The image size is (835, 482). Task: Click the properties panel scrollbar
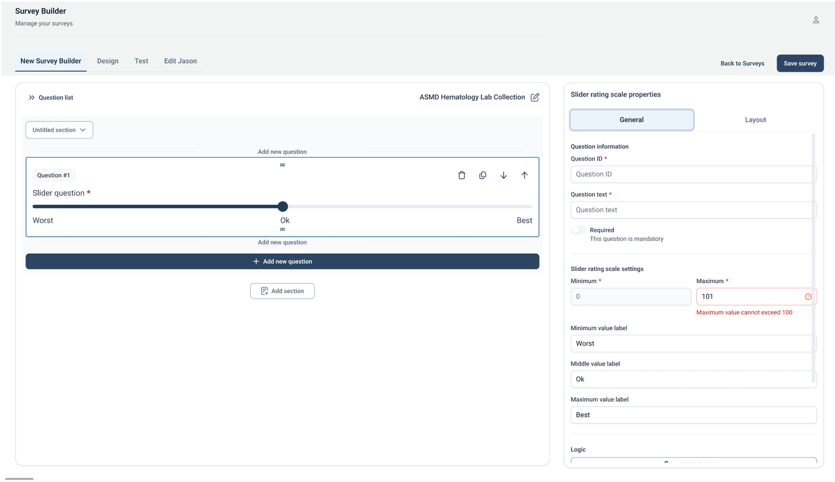tap(813, 258)
